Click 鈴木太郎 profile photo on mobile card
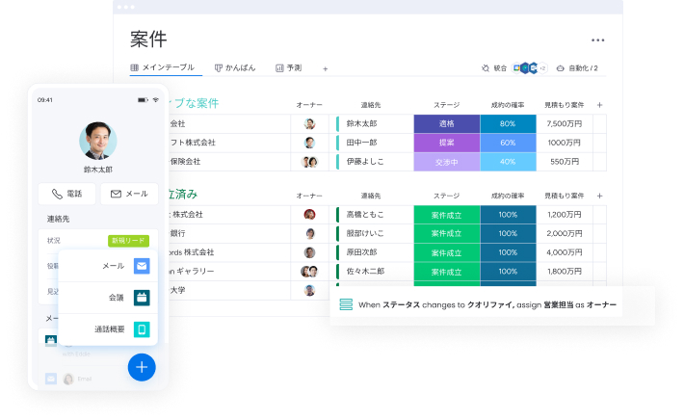The image size is (684, 420). [97, 141]
